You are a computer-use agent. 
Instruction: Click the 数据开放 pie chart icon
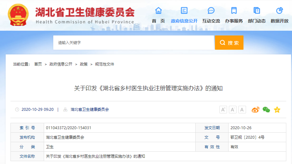point(279,11)
